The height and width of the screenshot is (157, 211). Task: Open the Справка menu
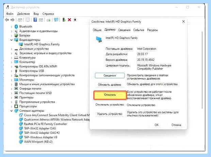click(48, 14)
